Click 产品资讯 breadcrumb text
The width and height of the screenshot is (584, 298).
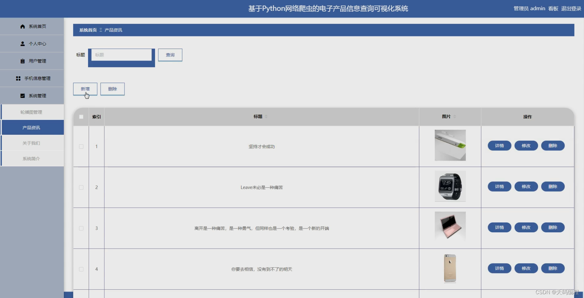point(113,30)
